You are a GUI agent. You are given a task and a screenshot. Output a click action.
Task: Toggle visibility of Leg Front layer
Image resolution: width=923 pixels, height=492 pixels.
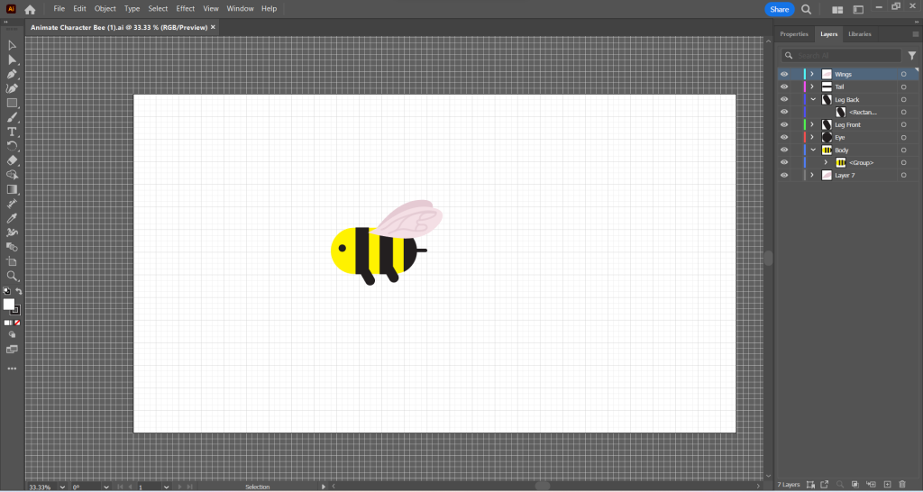pyautogui.click(x=784, y=124)
